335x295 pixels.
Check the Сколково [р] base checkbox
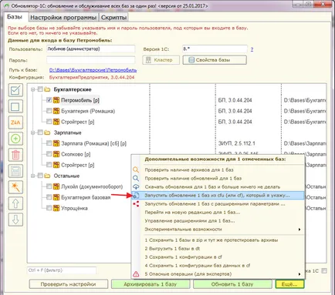click(49, 154)
